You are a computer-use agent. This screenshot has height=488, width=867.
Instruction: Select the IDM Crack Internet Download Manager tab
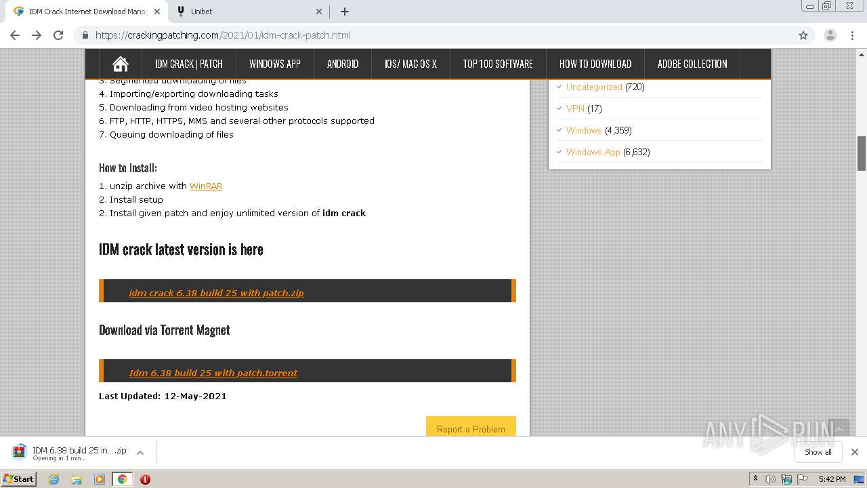[87, 12]
